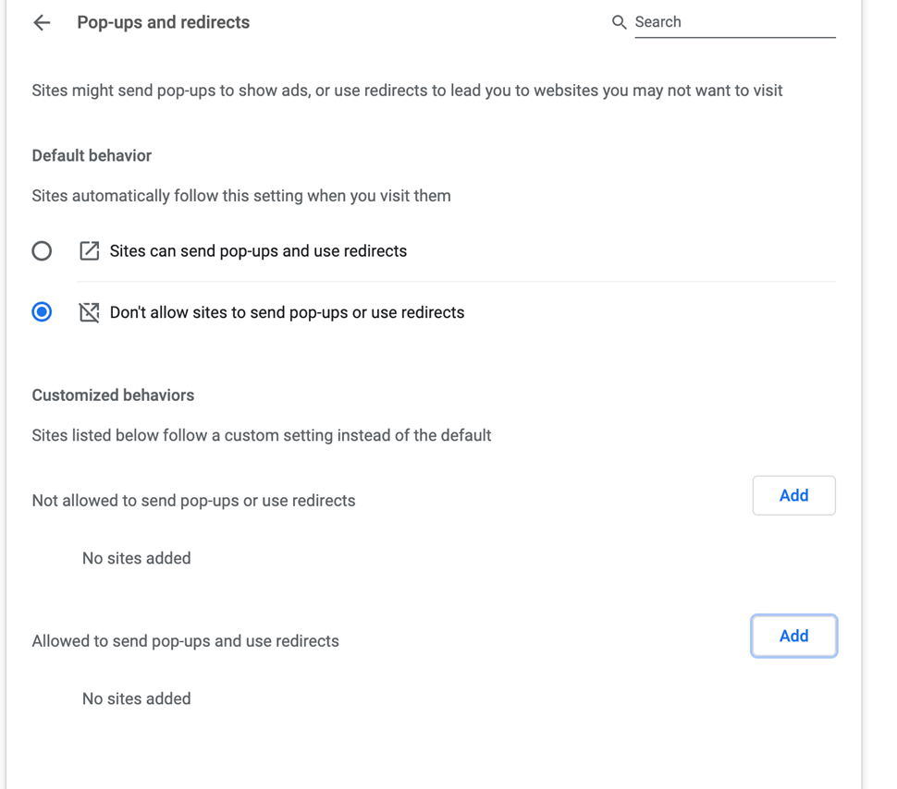Click the 'Don't allow sites to send pop-ups' label
The width and height of the screenshot is (897, 789).
click(287, 312)
